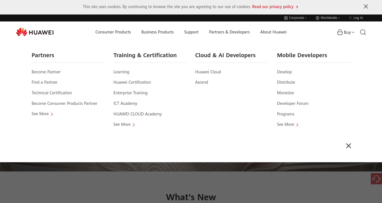This screenshot has height=203, width=382.
Task: Click the customer service headset icon
Action: pos(376,179)
